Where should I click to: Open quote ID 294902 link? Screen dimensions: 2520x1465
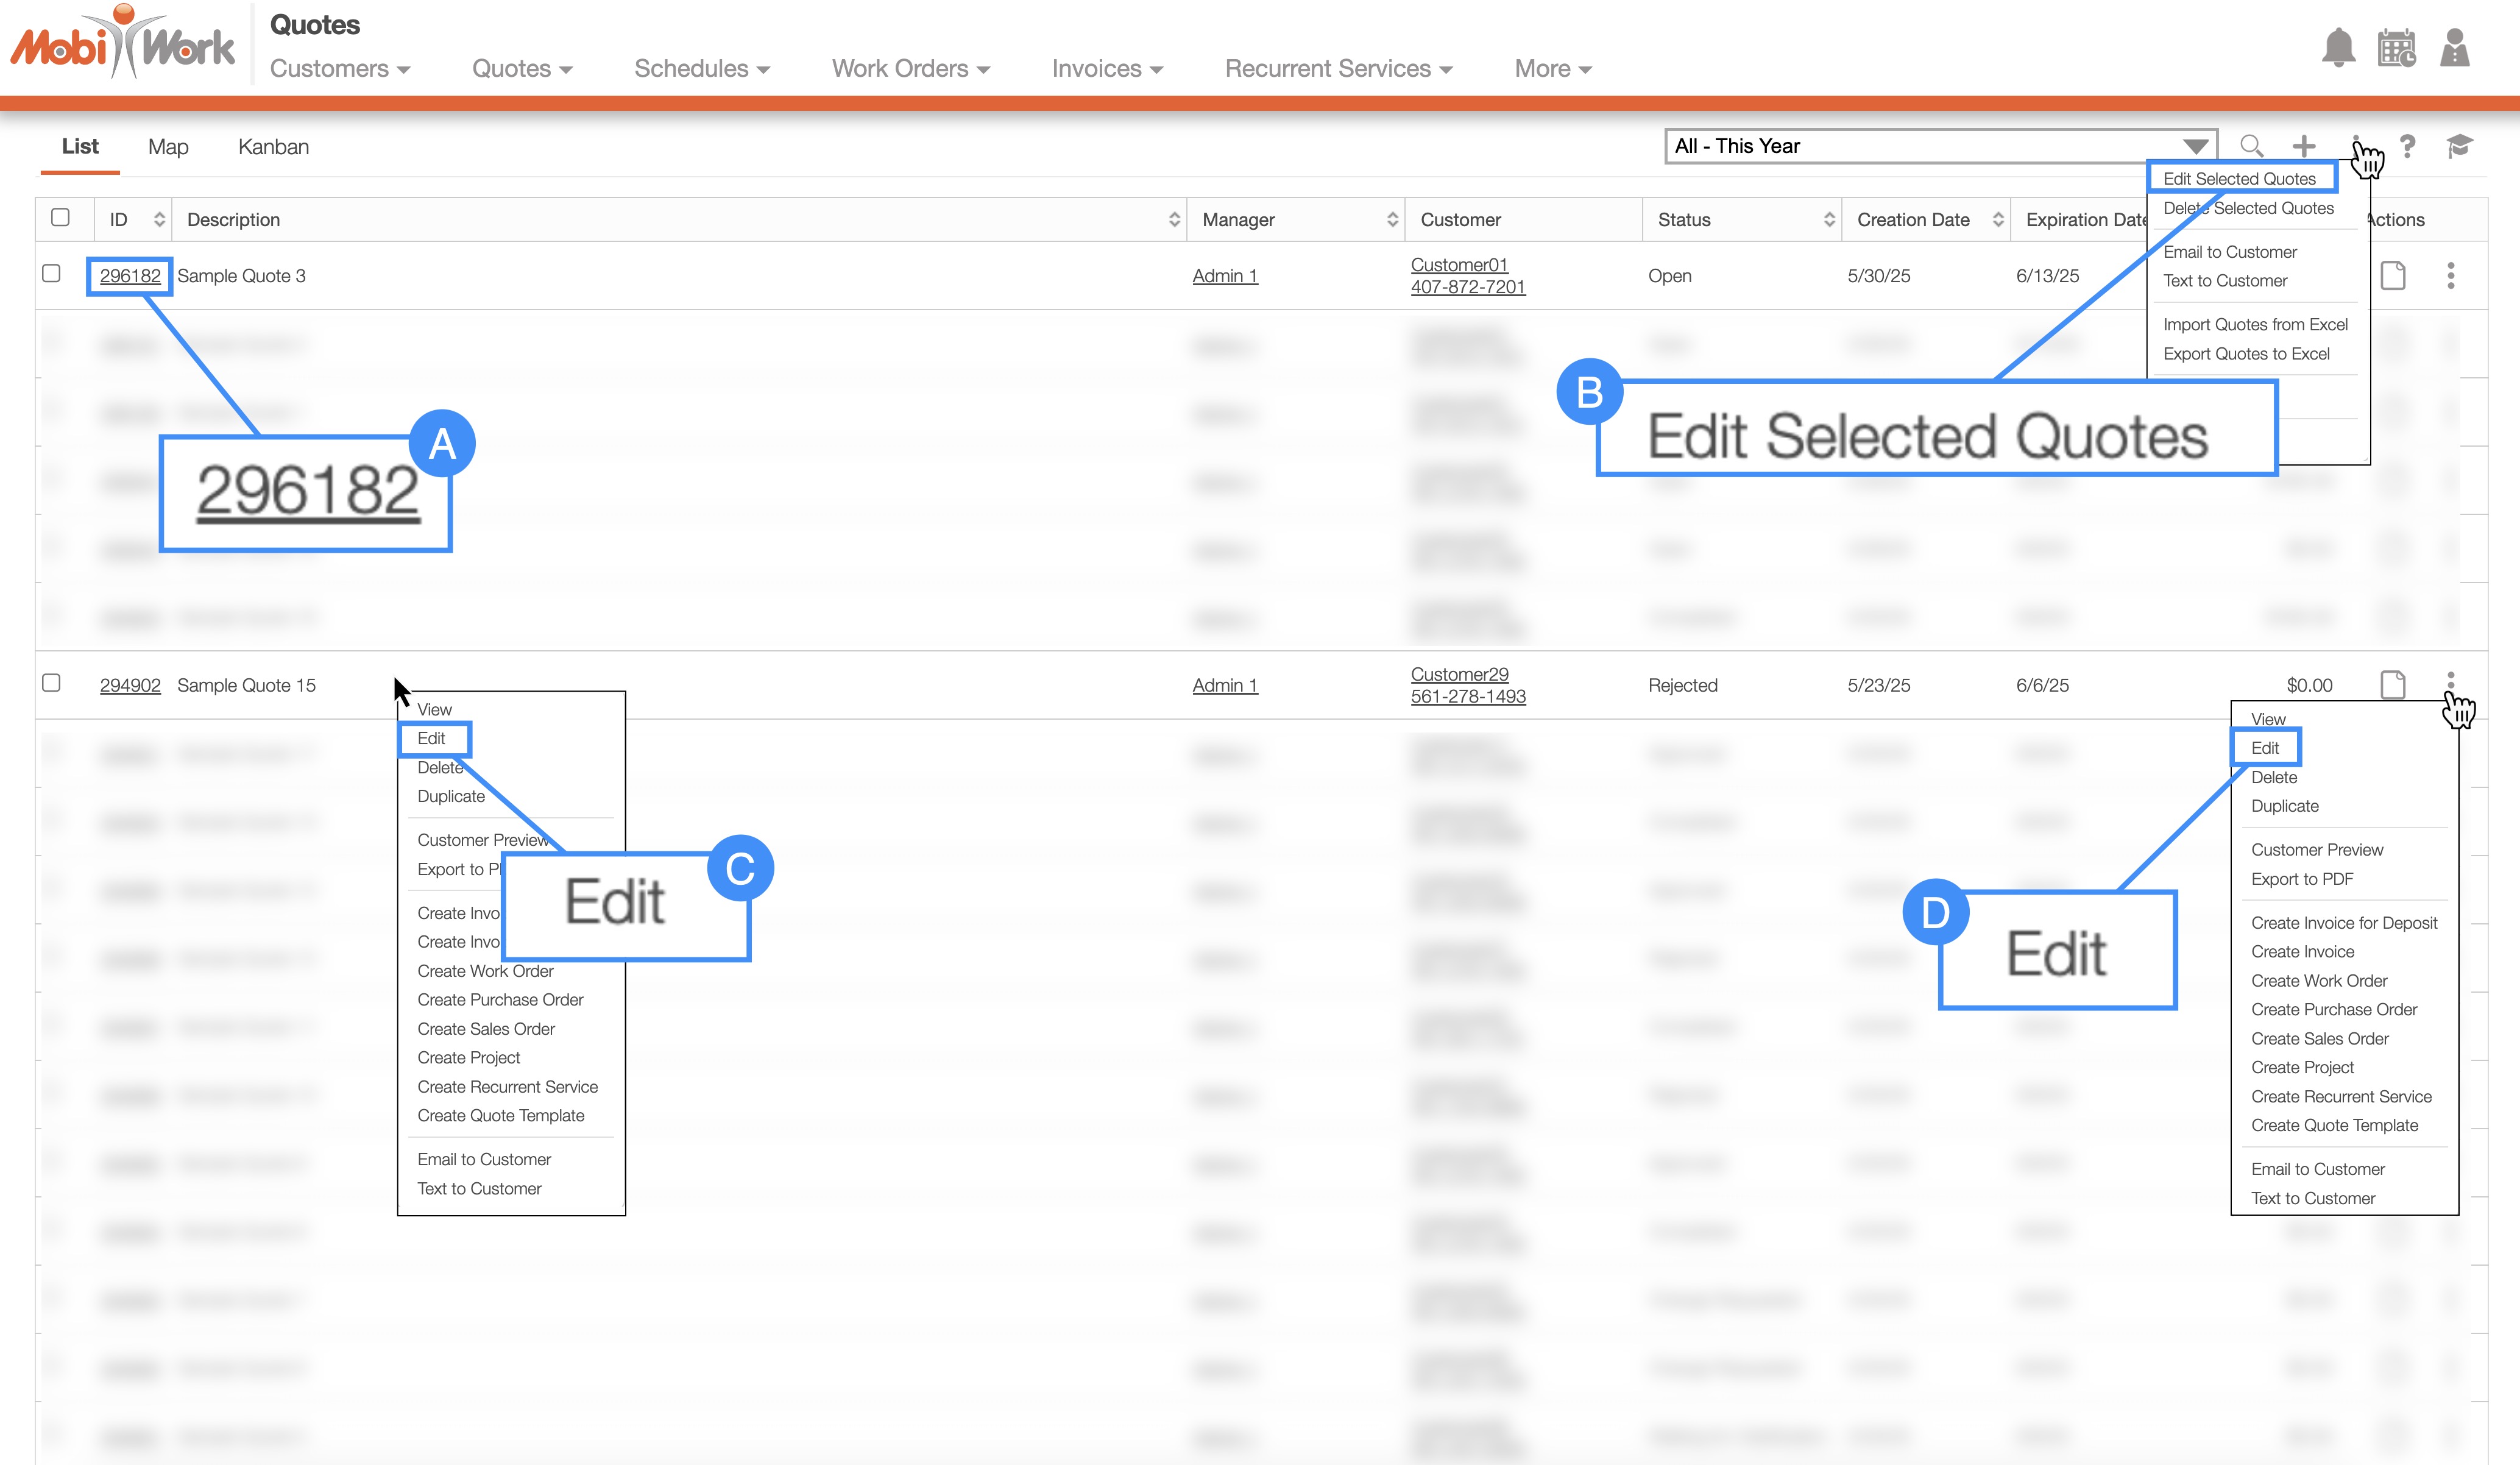point(130,685)
